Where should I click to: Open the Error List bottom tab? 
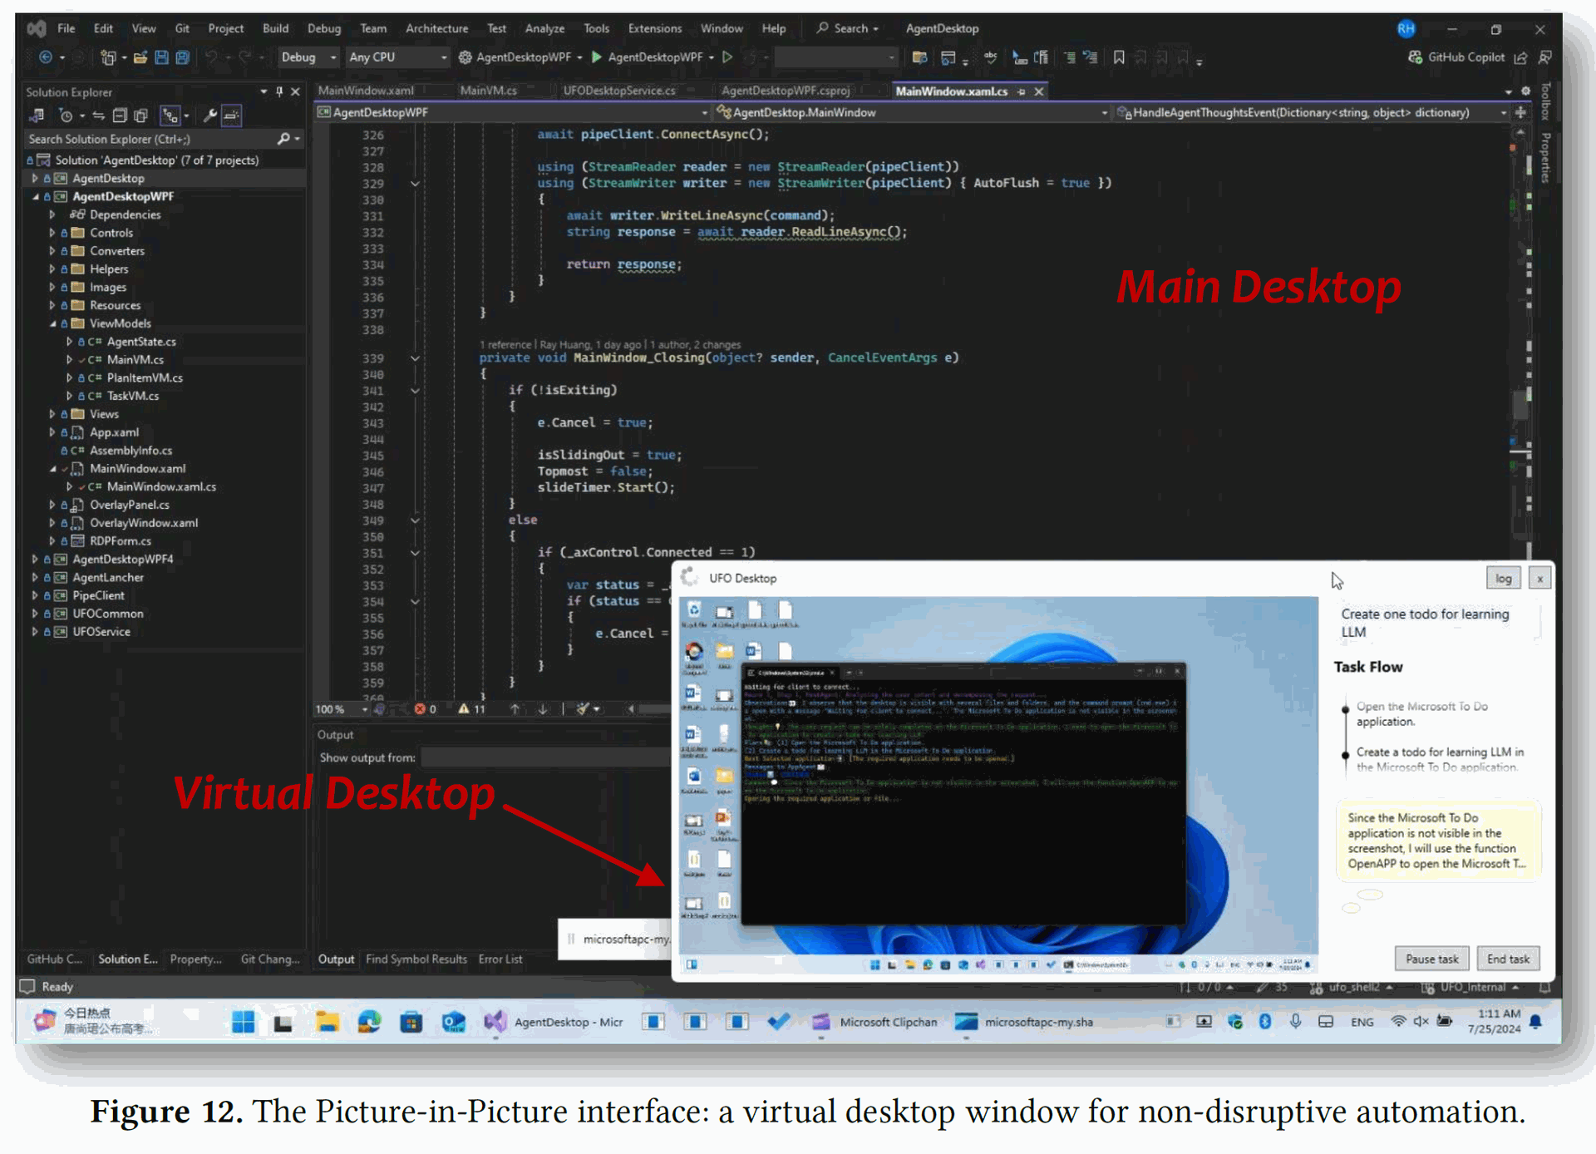click(x=500, y=959)
